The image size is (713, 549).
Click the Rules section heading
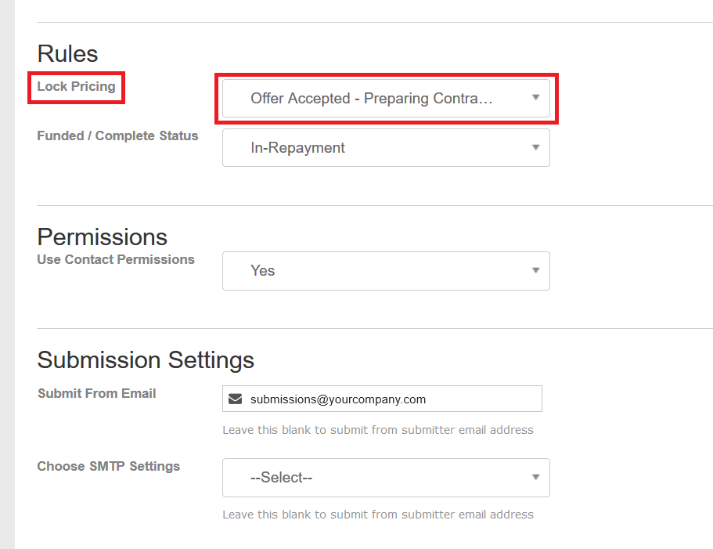(x=68, y=54)
